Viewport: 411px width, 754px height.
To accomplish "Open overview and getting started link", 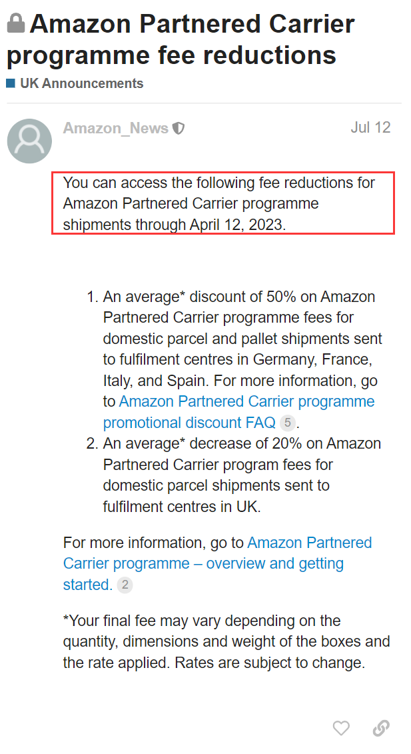I will 217,563.
